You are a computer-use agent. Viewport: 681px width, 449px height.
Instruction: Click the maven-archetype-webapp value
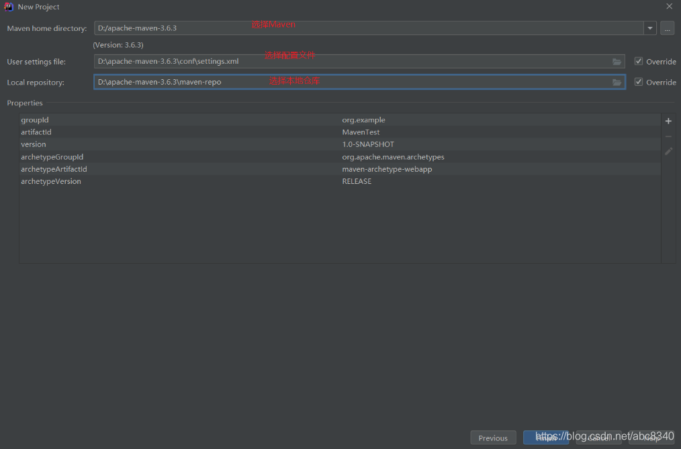[x=387, y=168]
